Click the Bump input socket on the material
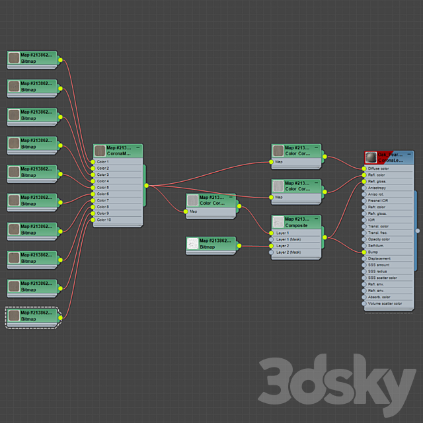The height and width of the screenshot is (423, 423). [x=364, y=252]
